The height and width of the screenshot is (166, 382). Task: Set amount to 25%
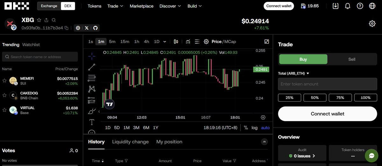(x=290, y=97)
